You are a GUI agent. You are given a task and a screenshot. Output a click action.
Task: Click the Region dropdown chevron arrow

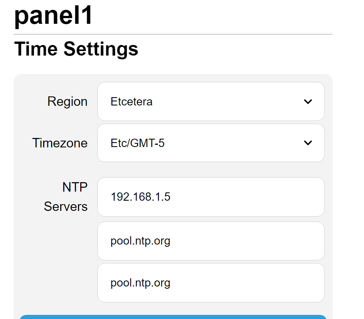point(308,102)
